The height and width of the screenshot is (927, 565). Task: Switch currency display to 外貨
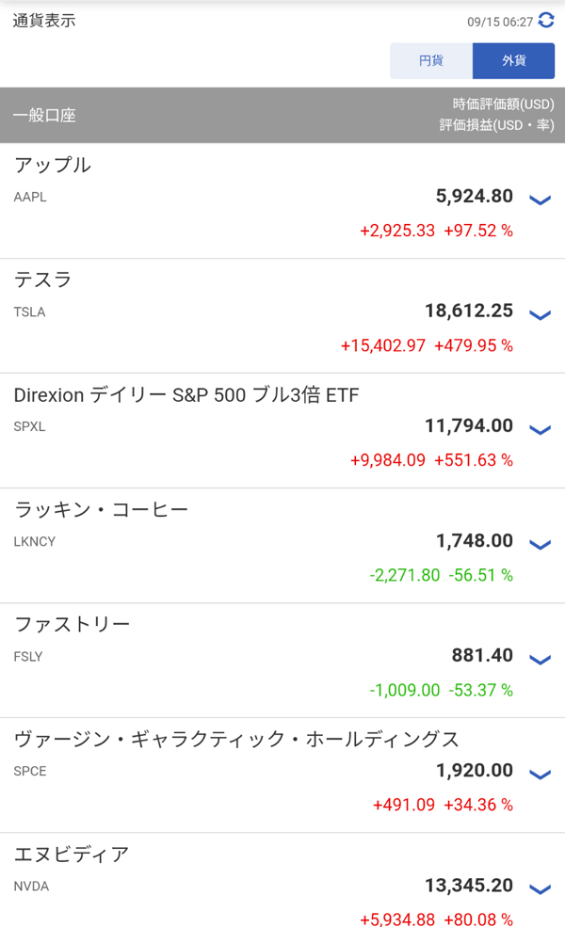tap(513, 61)
